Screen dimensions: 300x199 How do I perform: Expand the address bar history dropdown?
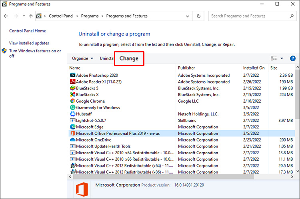tap(188, 16)
